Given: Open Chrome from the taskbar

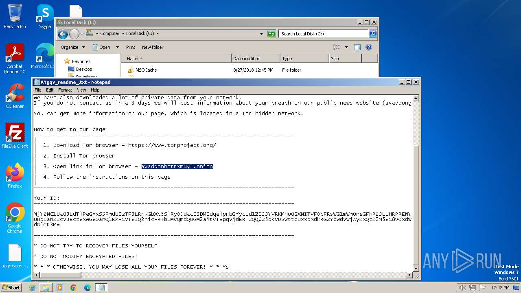Looking at the screenshot, I should coord(74,288).
